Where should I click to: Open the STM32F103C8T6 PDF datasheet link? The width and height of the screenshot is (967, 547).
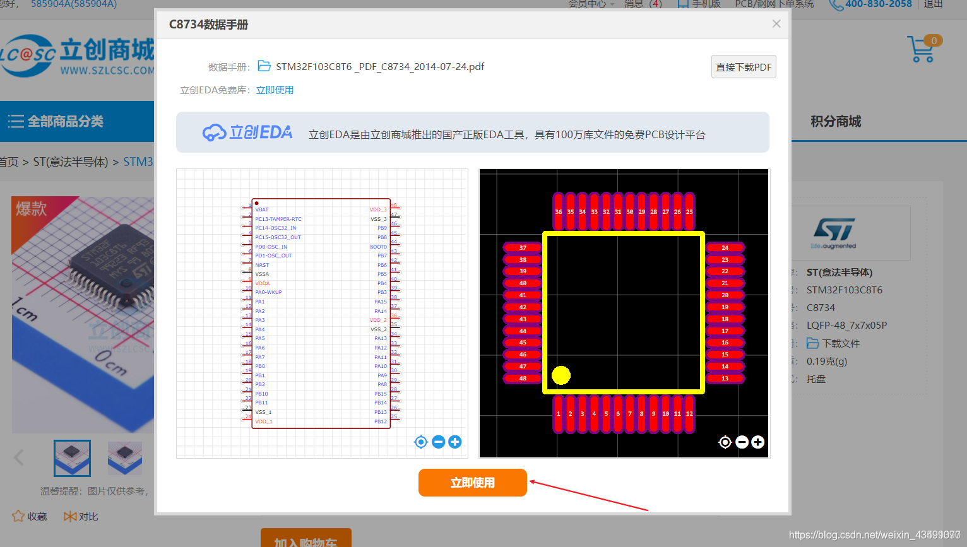point(380,66)
